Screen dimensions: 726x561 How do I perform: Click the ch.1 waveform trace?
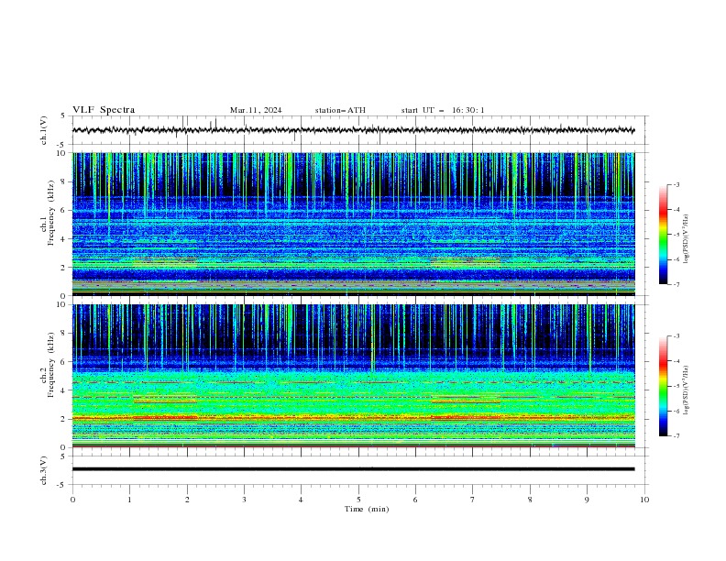pos(353,130)
